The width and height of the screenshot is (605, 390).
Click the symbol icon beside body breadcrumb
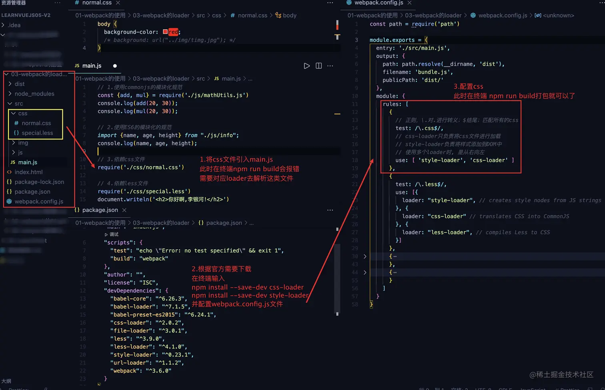tap(278, 15)
